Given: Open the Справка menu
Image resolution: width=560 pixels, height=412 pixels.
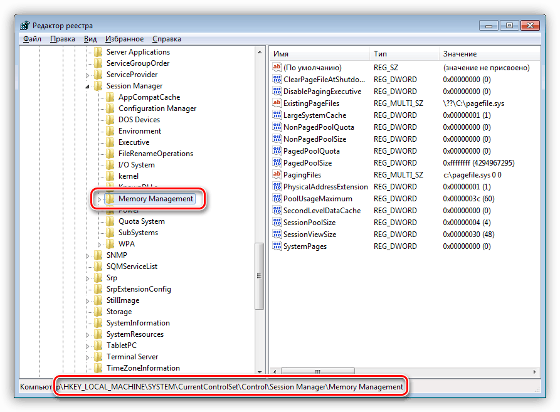Looking at the screenshot, I should pyautogui.click(x=166, y=39).
